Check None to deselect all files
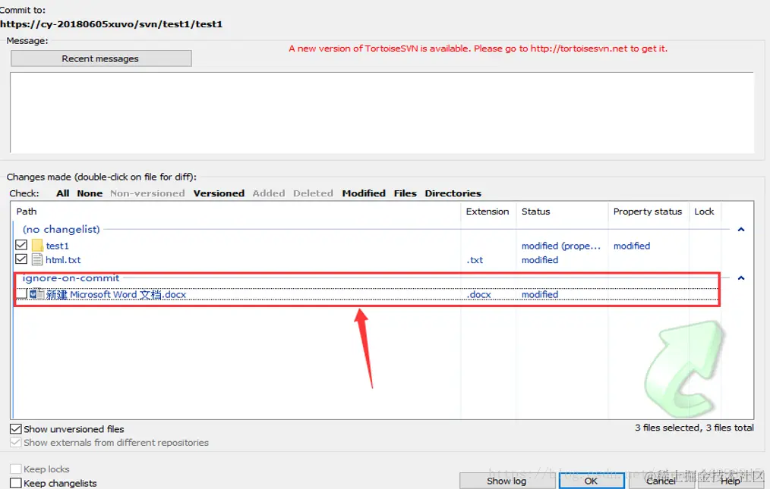 (x=90, y=193)
